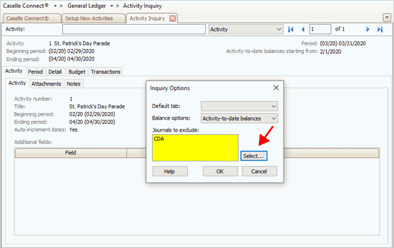
Task: Click the yellow Journals to exclude box
Action: 195,147
